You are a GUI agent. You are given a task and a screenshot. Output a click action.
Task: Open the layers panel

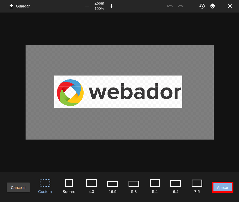click(213, 6)
